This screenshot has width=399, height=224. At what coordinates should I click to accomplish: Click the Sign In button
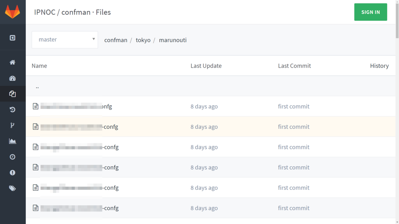[x=371, y=12]
